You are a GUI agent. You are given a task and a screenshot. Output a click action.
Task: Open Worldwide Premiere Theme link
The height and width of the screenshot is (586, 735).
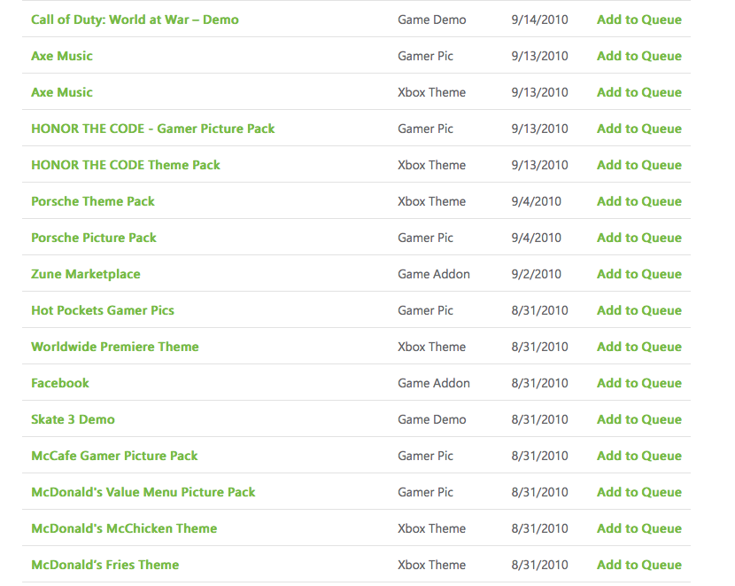pos(115,347)
